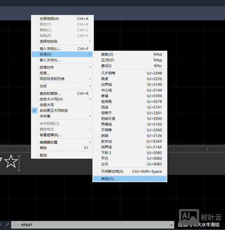Click the star character in the text editor
The image size is (225, 230).
(11, 161)
